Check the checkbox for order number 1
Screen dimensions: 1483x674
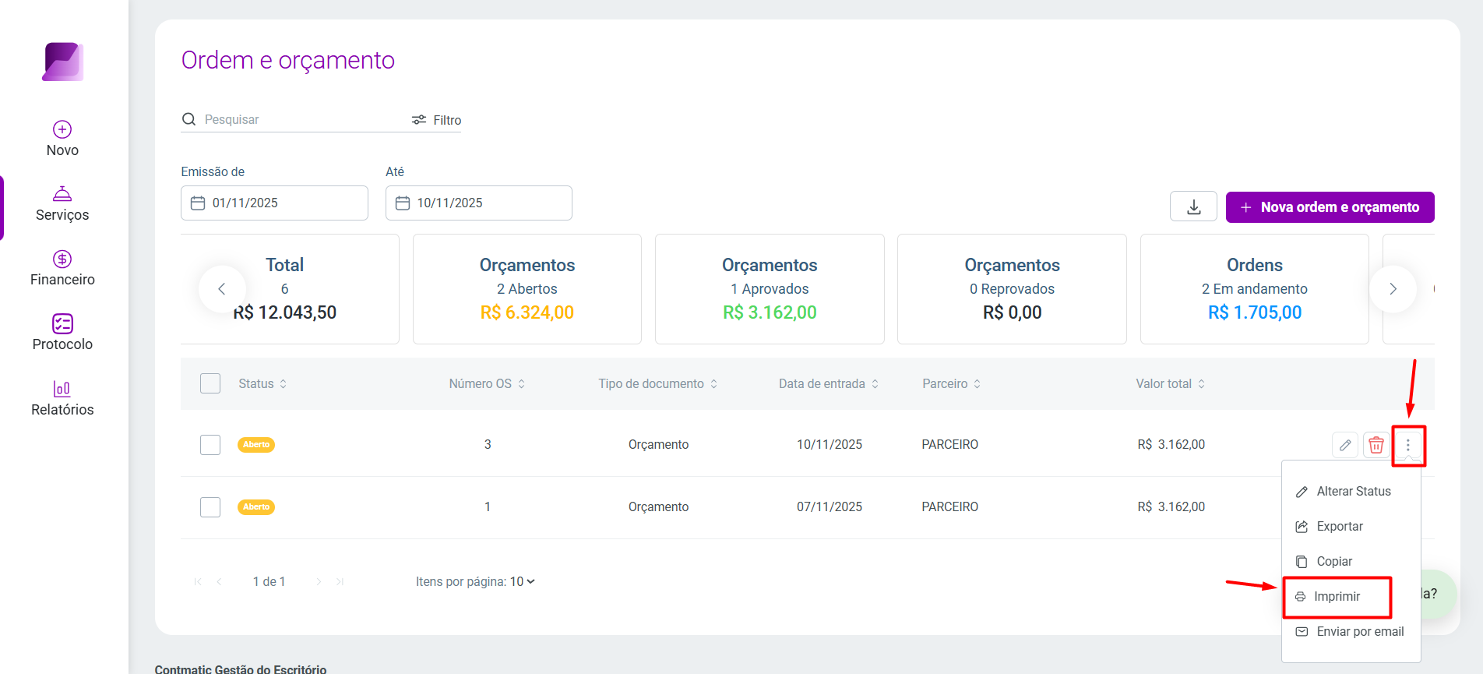pyautogui.click(x=210, y=507)
